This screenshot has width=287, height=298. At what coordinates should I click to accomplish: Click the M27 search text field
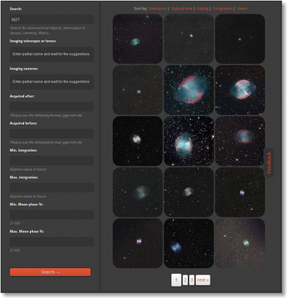(52, 20)
